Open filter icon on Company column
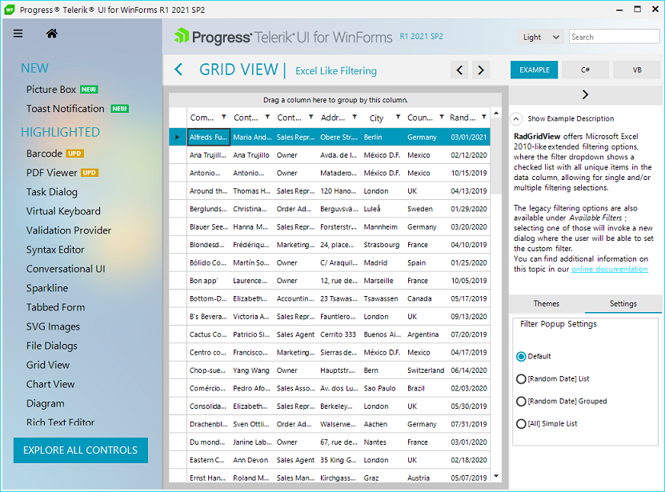Screen dimensions: 665x492 point(224,117)
